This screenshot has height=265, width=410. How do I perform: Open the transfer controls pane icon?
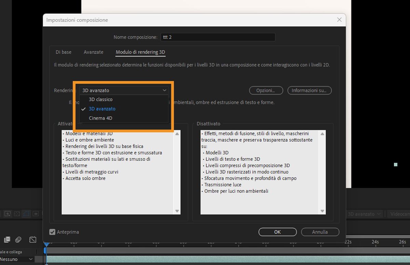pyautogui.click(x=18, y=239)
